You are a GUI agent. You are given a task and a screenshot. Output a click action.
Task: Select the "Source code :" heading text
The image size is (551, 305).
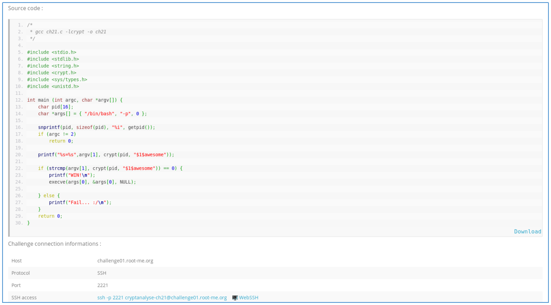coord(26,8)
